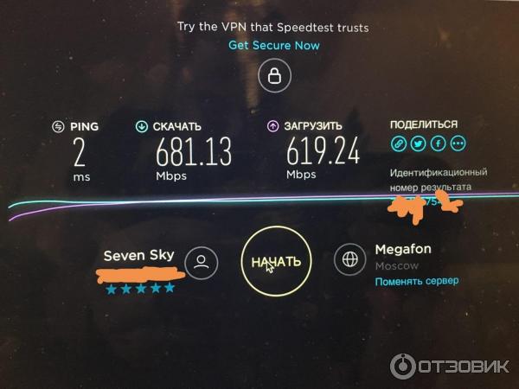
Task: Click the 681.13 download speed value
Action: [x=194, y=151]
